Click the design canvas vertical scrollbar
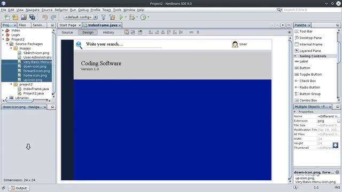 point(290,110)
